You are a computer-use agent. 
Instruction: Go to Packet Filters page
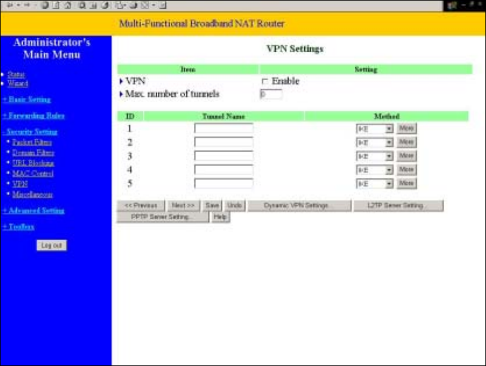point(32,142)
